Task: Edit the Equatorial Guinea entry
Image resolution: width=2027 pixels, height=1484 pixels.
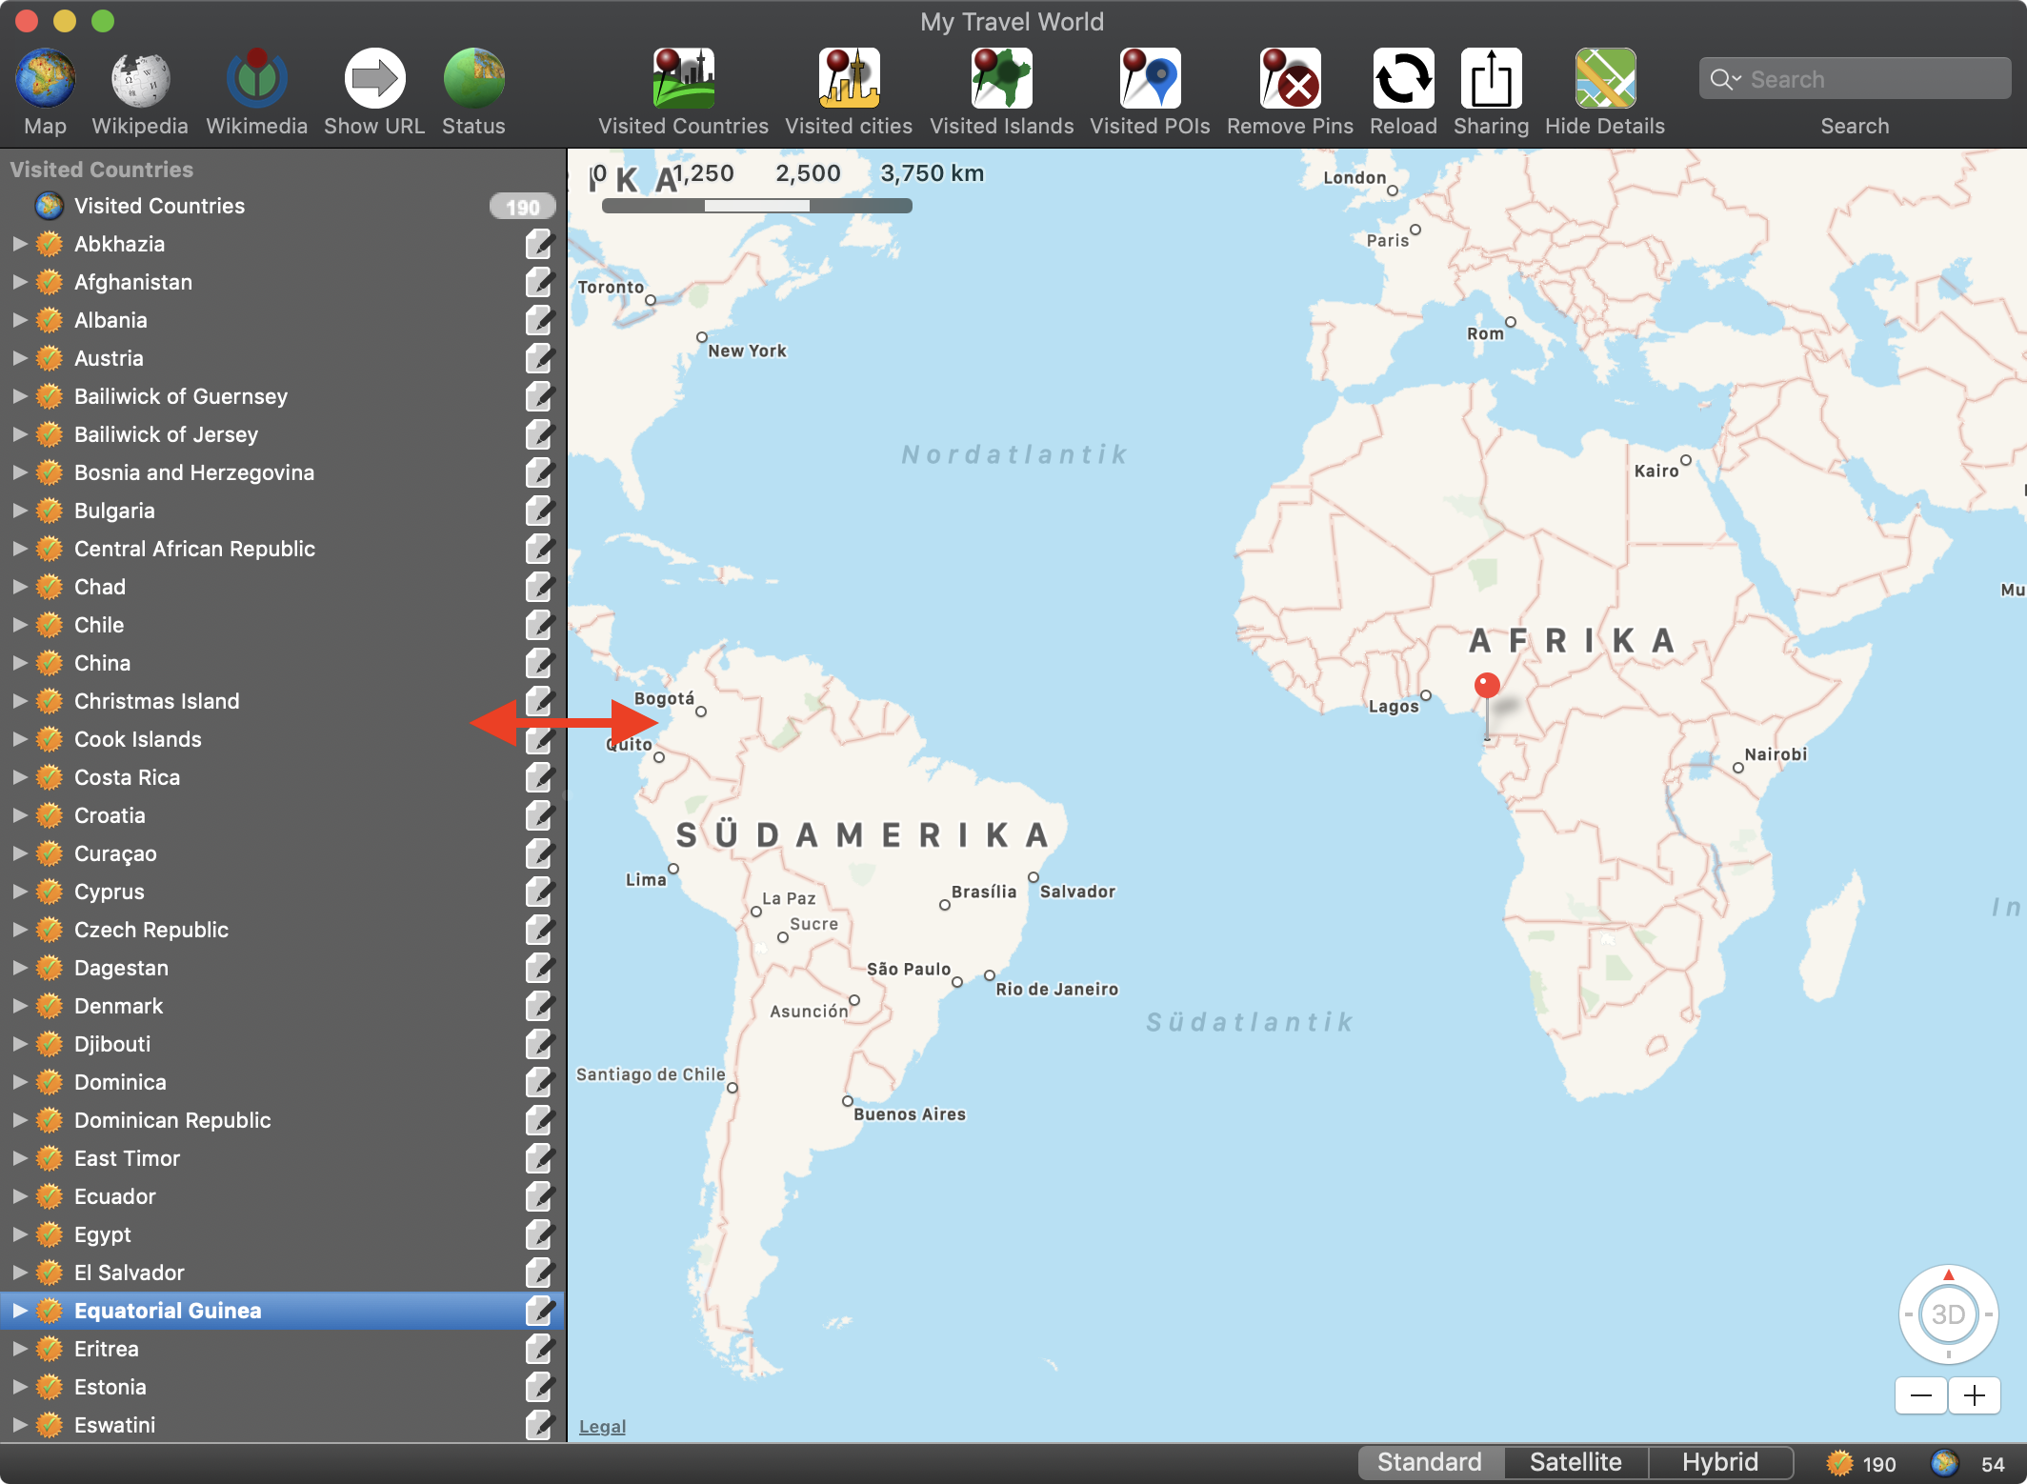Action: click(539, 1311)
